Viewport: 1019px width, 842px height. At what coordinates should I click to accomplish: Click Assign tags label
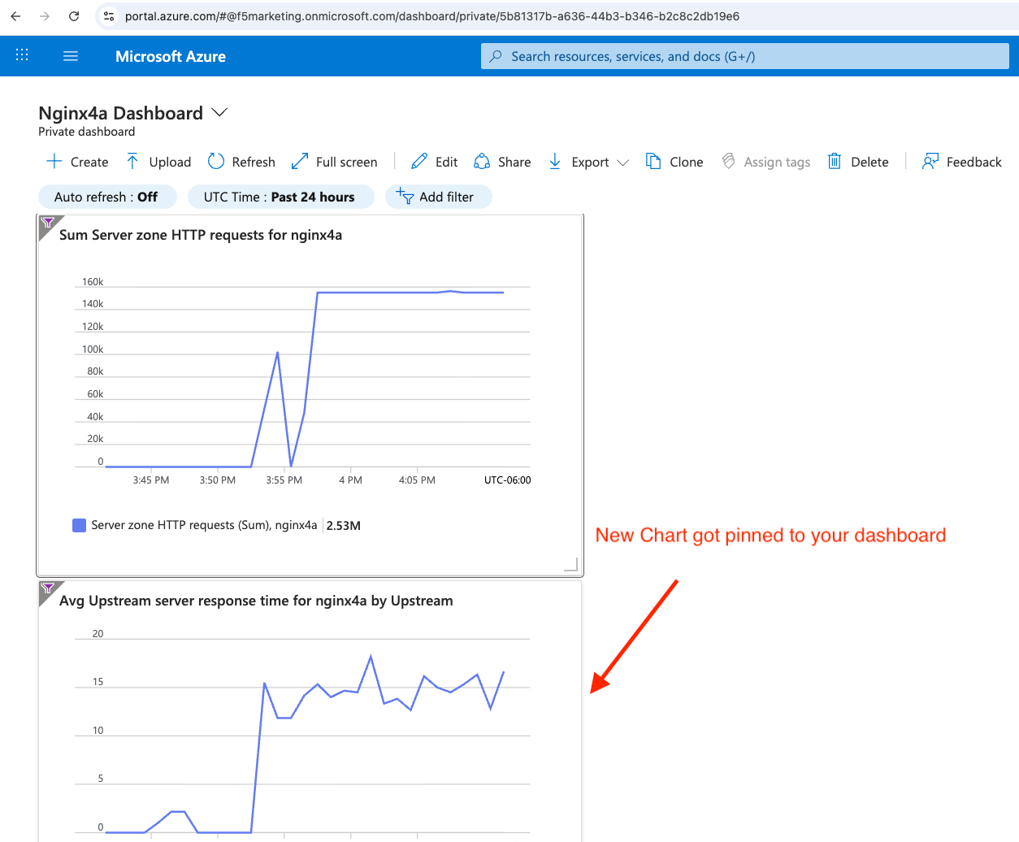click(x=777, y=162)
